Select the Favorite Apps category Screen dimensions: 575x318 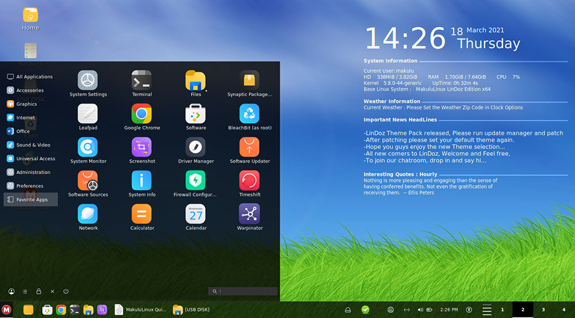click(x=30, y=200)
